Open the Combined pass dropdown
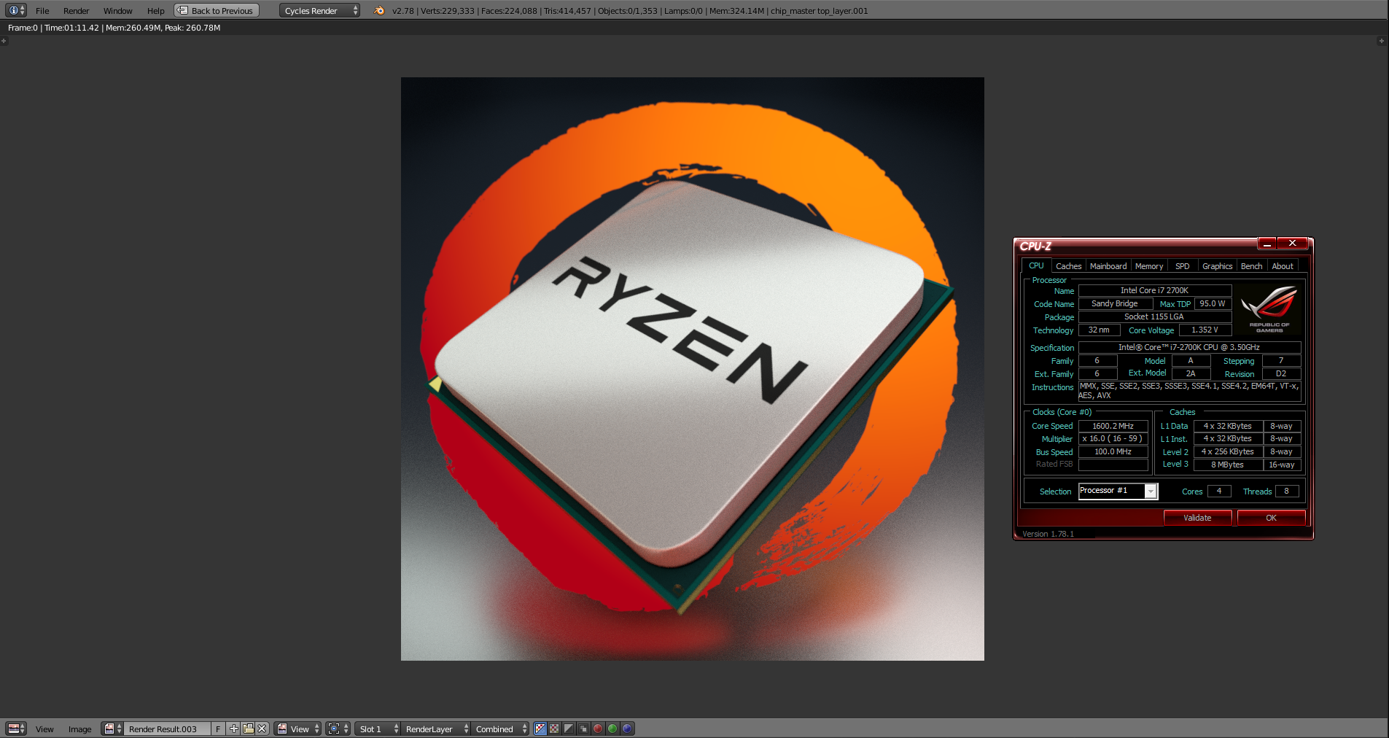The image size is (1389, 738). coord(500,729)
